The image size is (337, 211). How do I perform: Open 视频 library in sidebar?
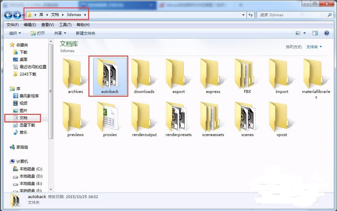pyautogui.click(x=20, y=103)
